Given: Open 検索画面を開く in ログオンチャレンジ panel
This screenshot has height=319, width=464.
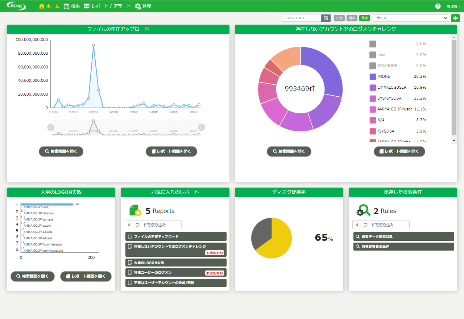Looking at the screenshot, I should click(289, 151).
